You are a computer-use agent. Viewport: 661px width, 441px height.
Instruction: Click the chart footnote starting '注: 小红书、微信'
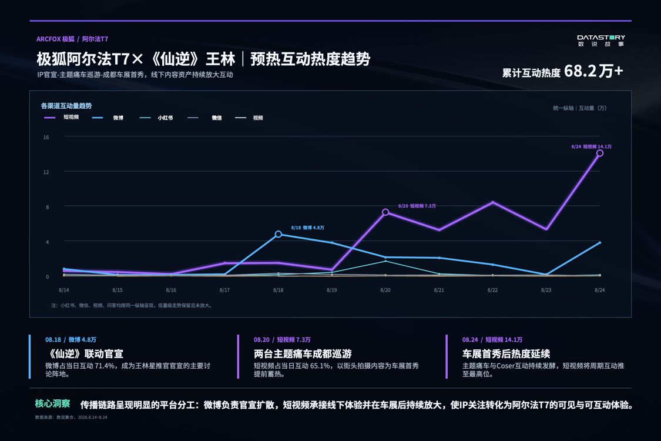click(x=132, y=306)
